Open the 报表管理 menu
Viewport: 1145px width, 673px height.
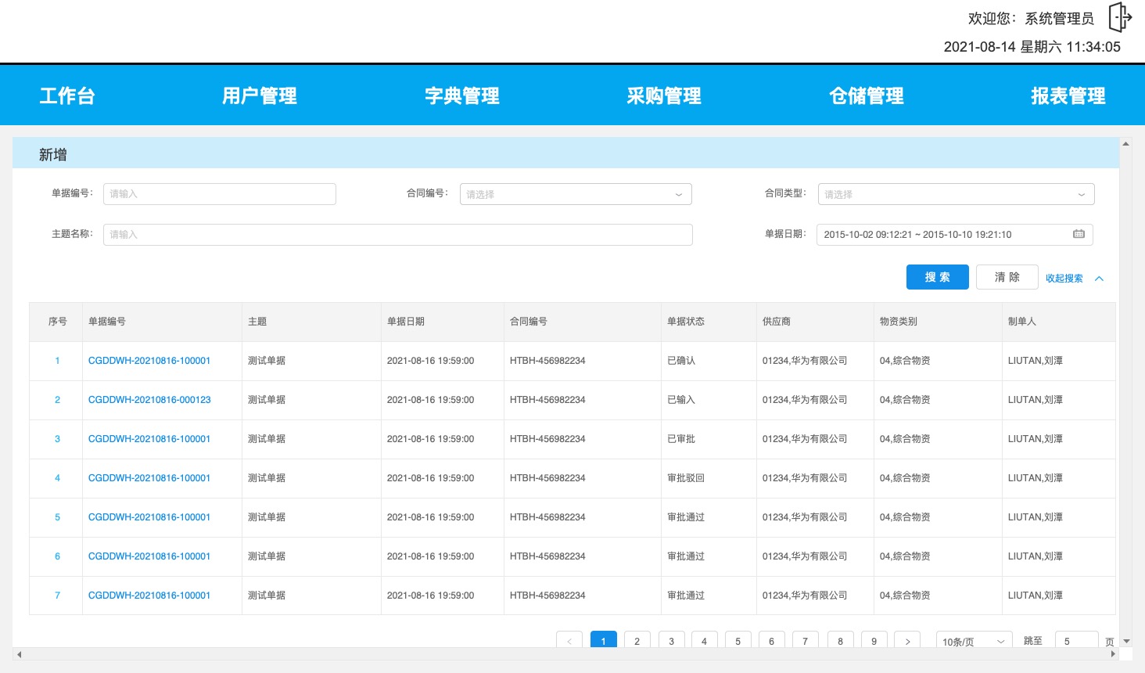[x=1068, y=95]
